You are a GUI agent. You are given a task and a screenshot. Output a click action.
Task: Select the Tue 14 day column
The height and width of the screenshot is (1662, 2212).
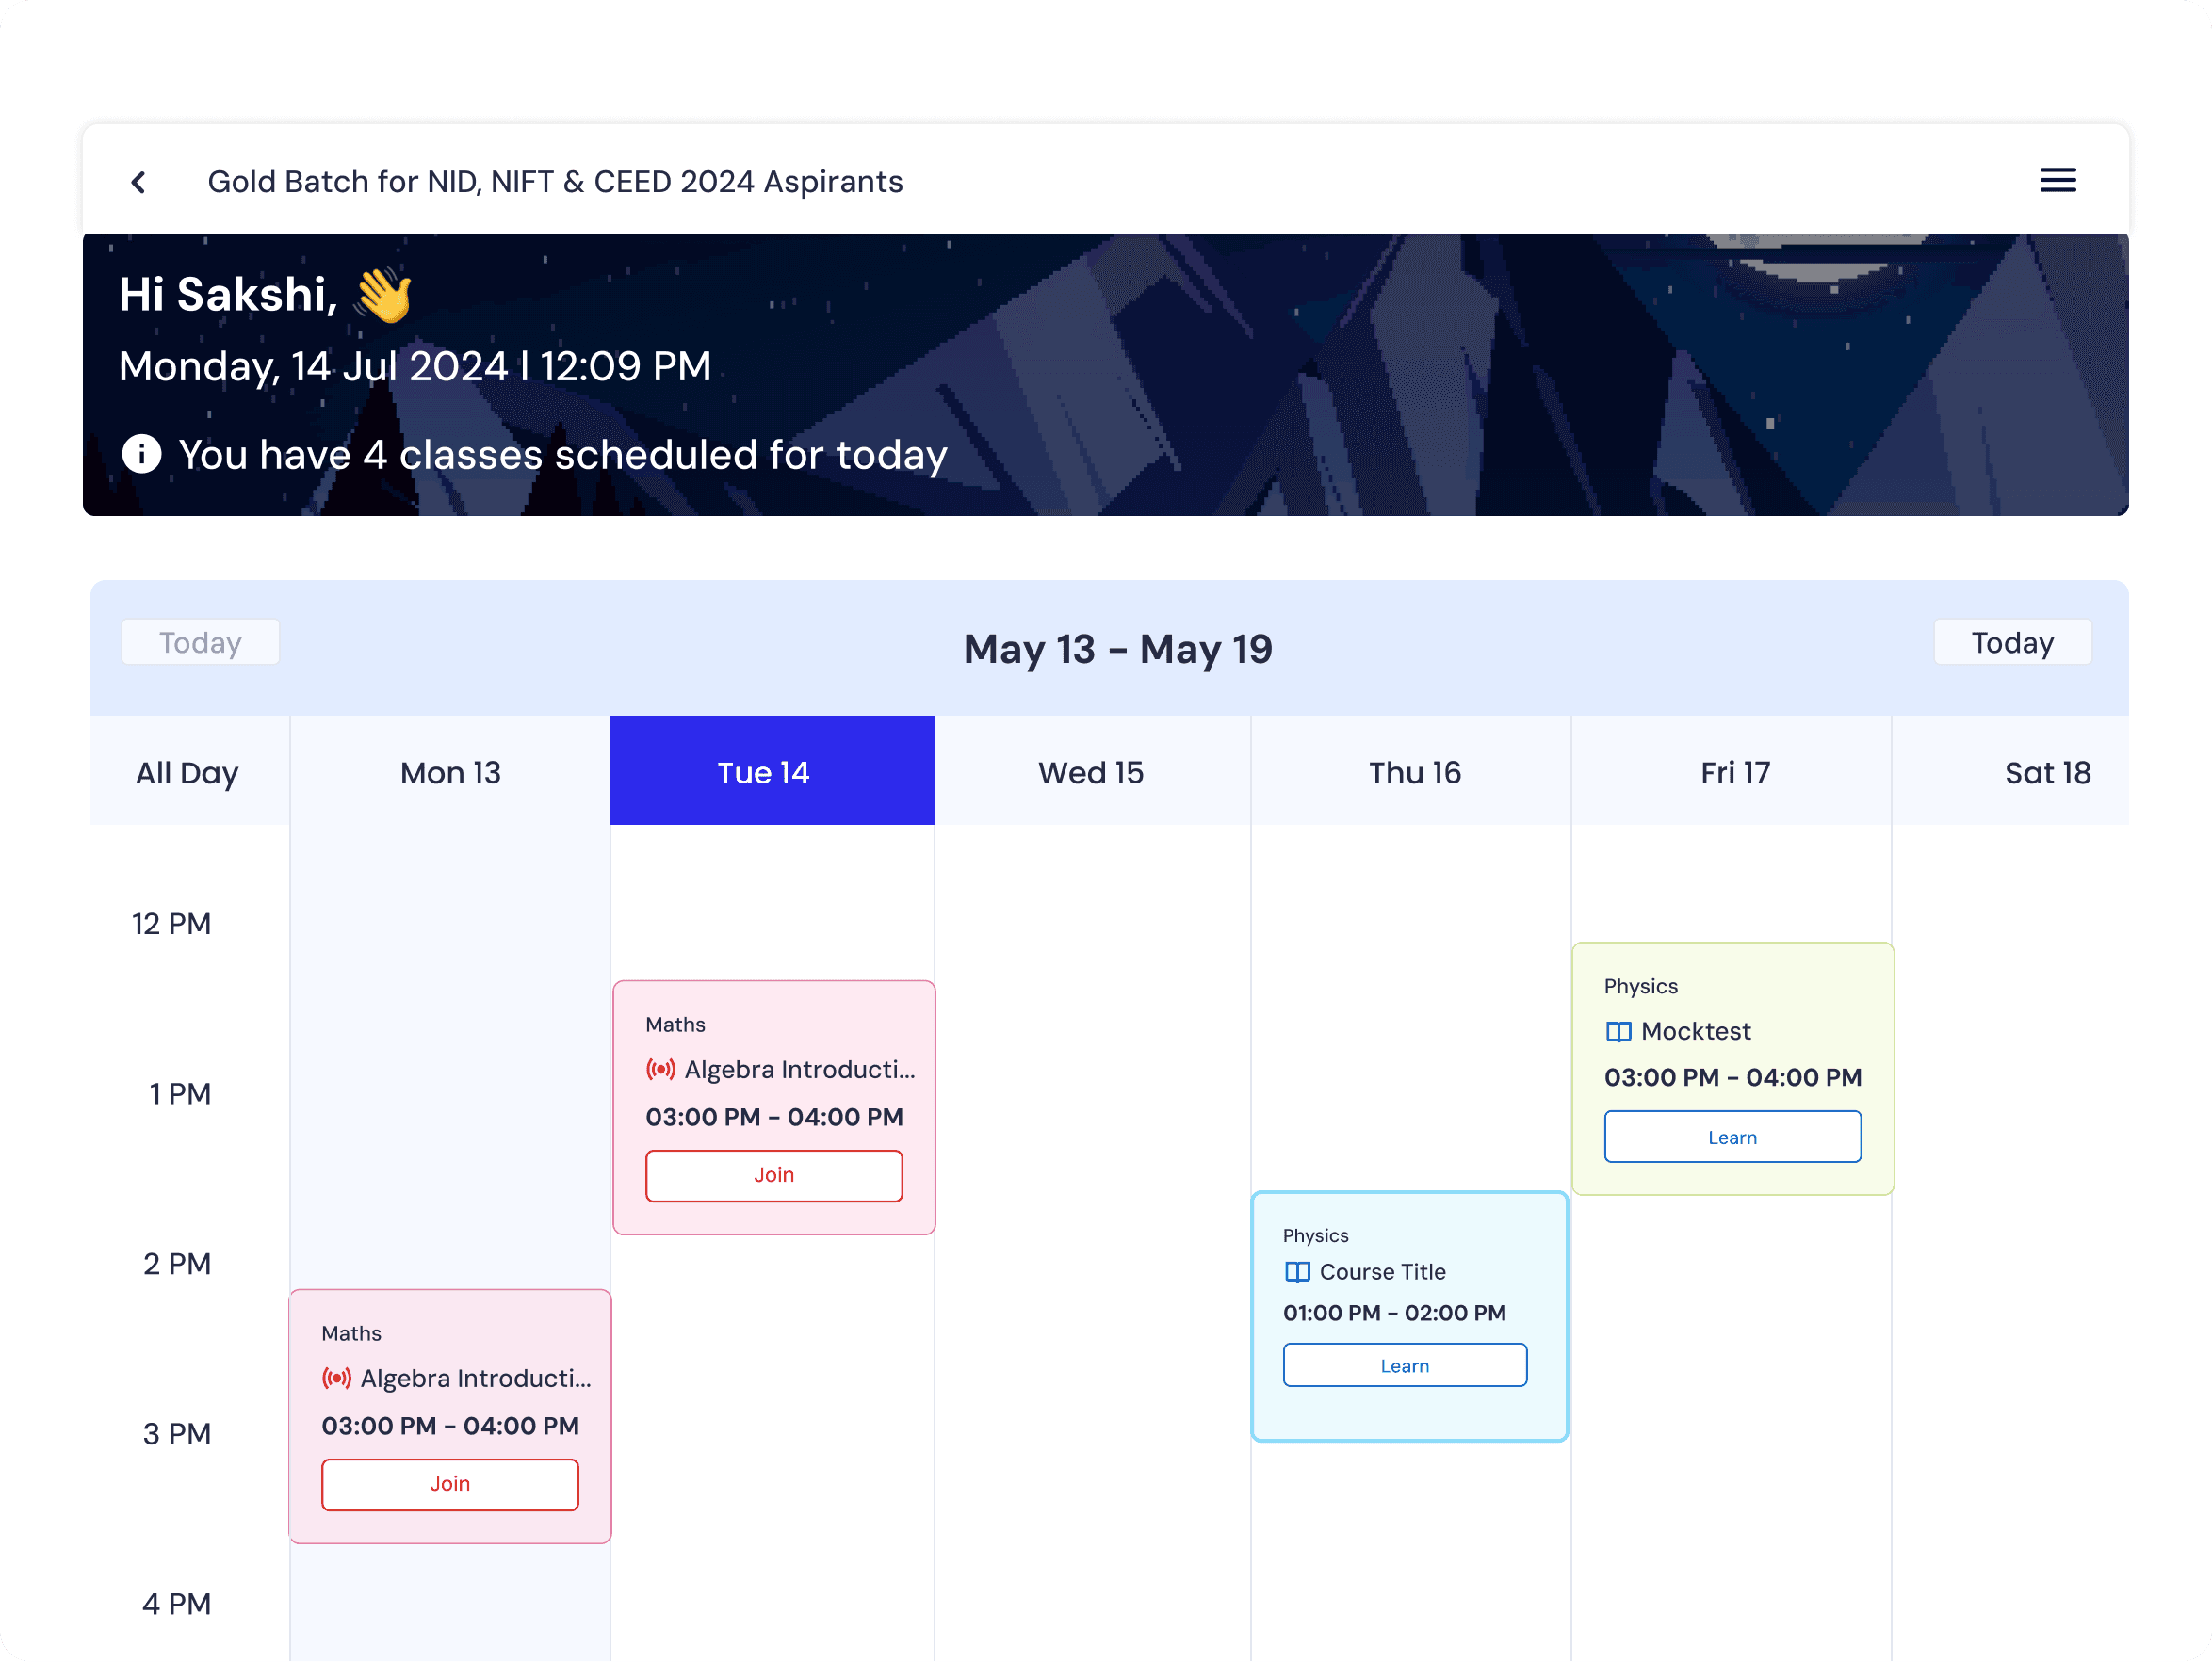click(x=771, y=771)
